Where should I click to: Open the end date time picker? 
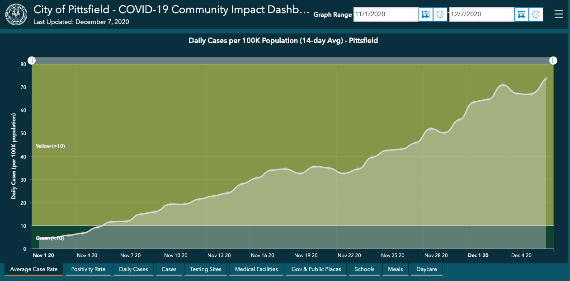536,14
